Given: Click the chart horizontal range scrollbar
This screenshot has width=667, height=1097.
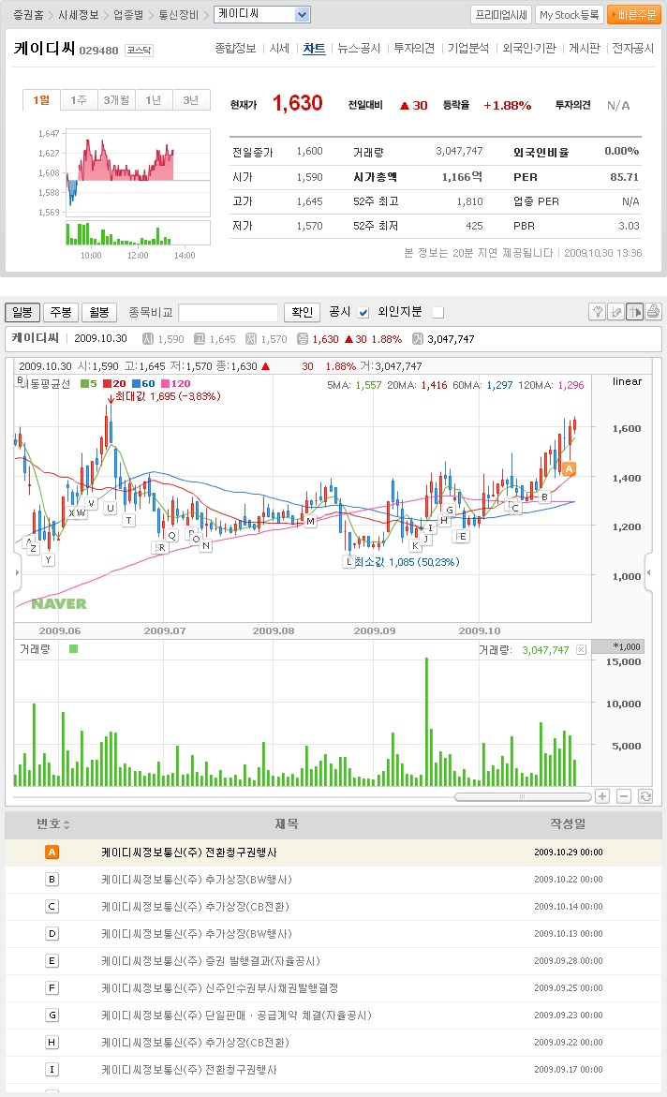Looking at the screenshot, I should (522, 797).
